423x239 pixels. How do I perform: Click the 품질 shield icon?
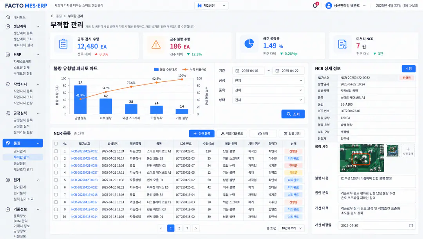pos(8,143)
